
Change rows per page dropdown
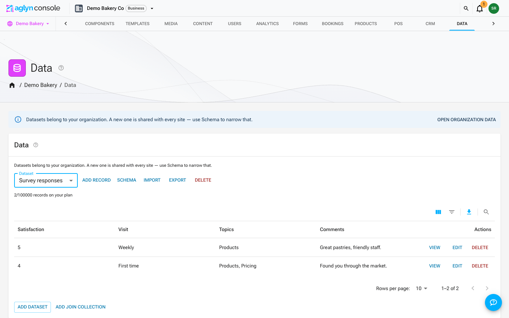(421, 288)
